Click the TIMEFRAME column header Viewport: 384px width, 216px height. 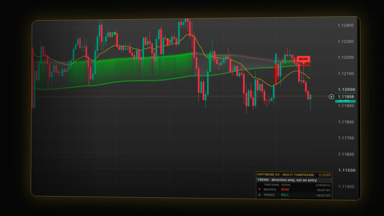(271, 185)
